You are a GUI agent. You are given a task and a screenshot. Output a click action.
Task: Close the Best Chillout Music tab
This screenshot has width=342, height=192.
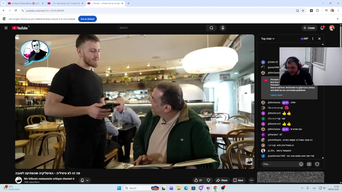(42, 3)
